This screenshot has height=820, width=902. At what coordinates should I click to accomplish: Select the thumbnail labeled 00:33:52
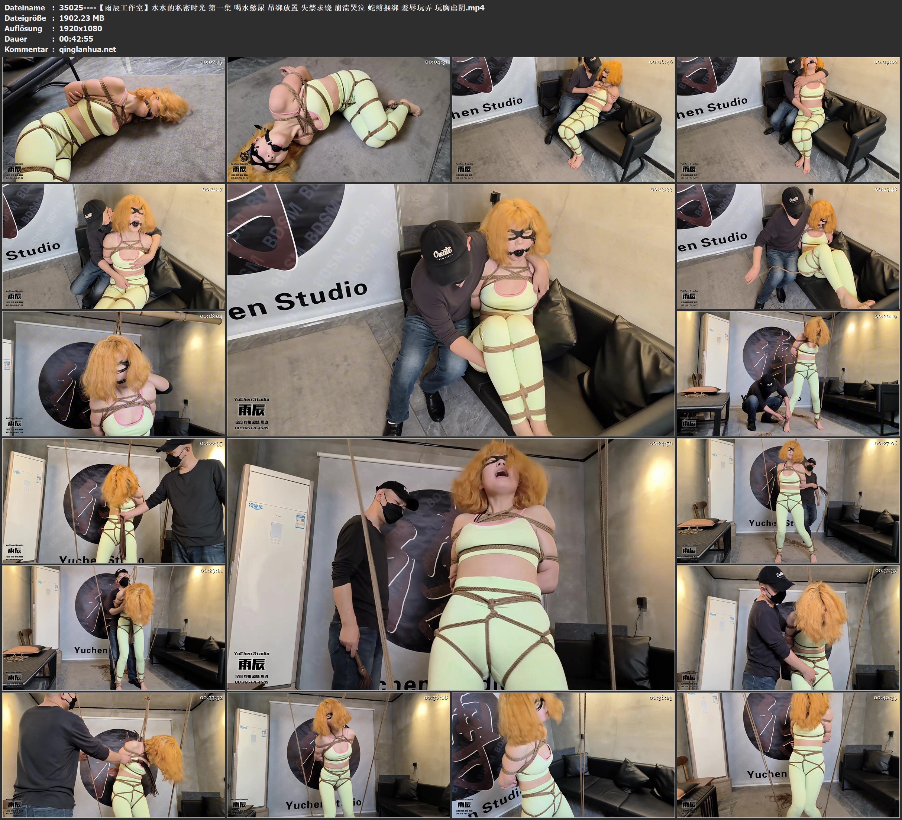114,755
